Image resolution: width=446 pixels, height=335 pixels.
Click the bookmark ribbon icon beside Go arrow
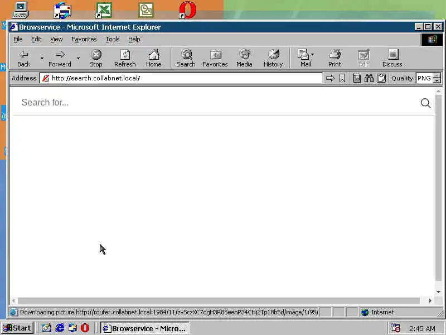342,78
